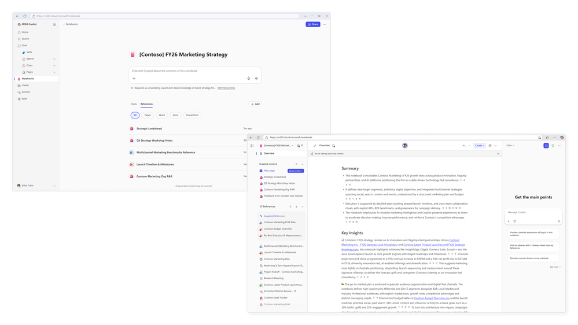Filter the 27 References section

coord(290,206)
